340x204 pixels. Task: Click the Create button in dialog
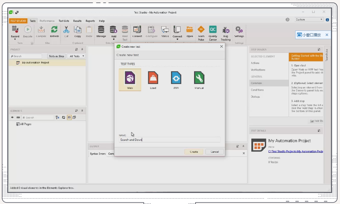point(194,152)
